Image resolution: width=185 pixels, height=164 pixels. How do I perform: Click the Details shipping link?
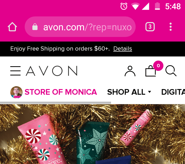click(x=123, y=49)
